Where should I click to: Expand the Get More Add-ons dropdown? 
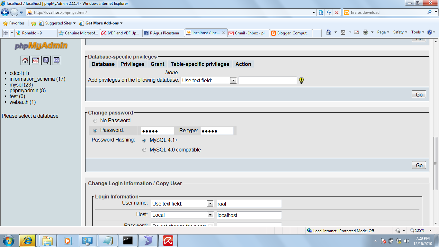(x=121, y=23)
